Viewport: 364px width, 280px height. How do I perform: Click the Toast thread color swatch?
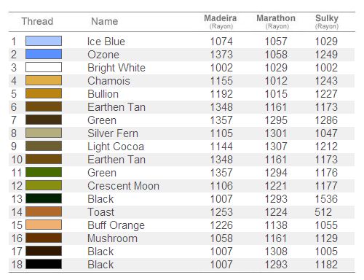click(x=44, y=211)
